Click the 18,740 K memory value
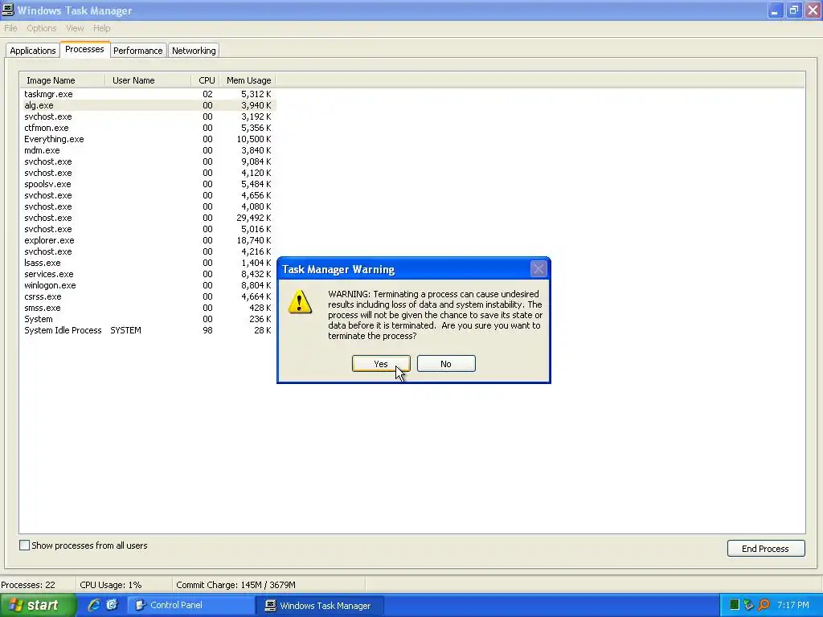The width and height of the screenshot is (823, 617). coord(254,240)
